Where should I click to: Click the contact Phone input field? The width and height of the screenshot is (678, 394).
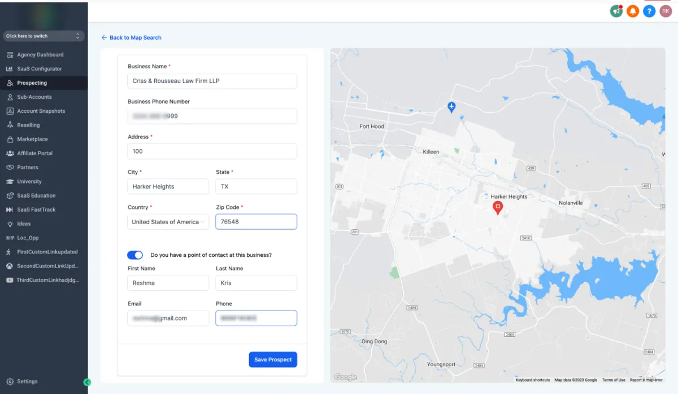coord(257,318)
